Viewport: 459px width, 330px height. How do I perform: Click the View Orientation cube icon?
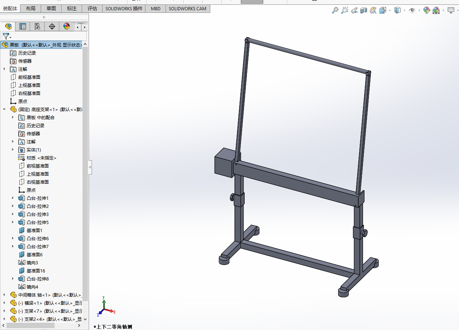pos(383,11)
